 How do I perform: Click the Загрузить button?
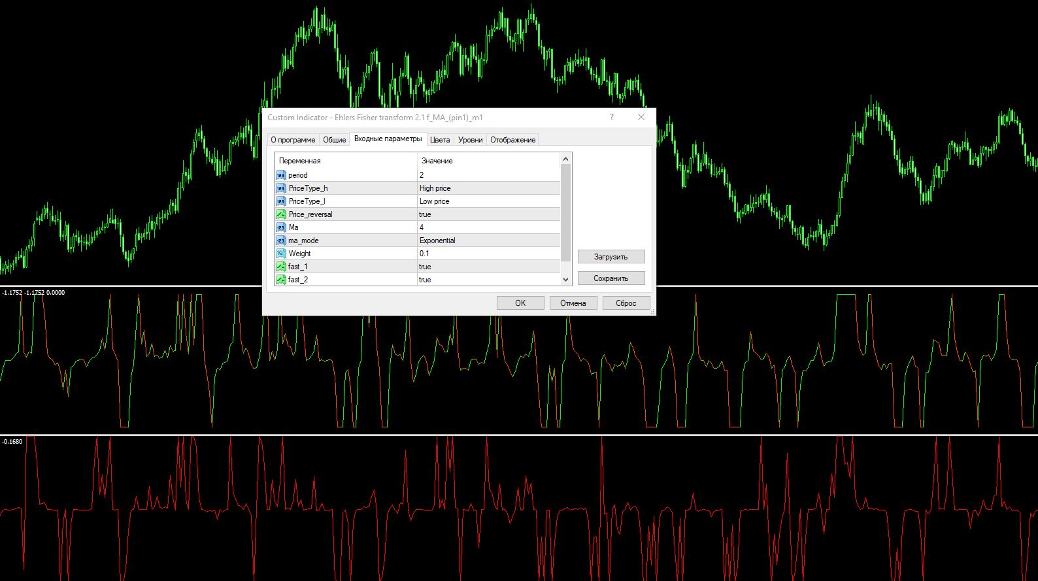click(611, 257)
